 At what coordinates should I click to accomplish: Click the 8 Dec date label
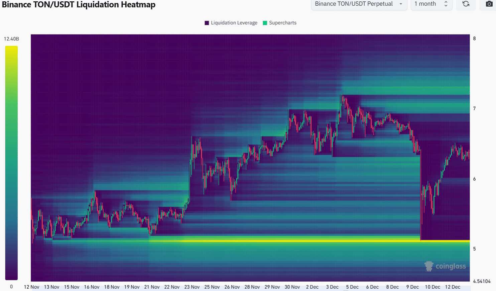pyautogui.click(x=393, y=287)
